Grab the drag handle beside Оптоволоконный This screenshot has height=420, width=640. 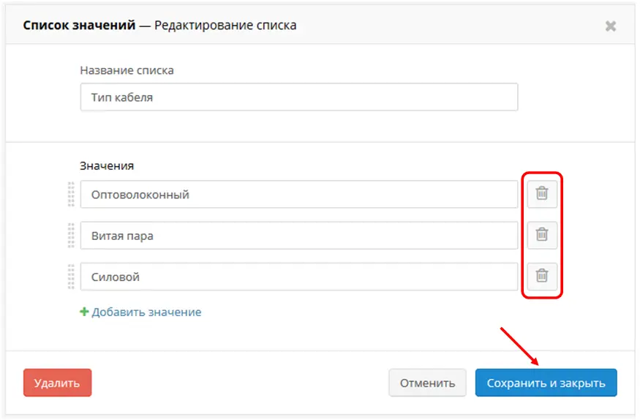click(x=71, y=195)
